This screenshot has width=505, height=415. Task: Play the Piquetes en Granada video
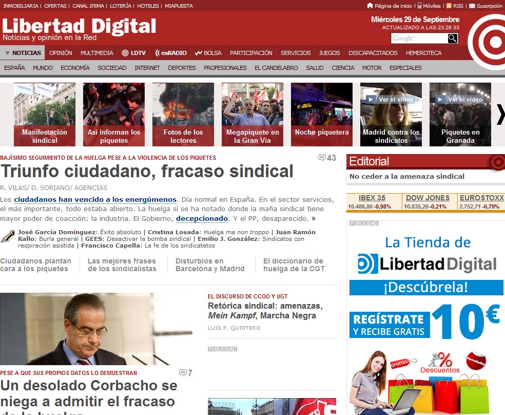pyautogui.click(x=440, y=100)
